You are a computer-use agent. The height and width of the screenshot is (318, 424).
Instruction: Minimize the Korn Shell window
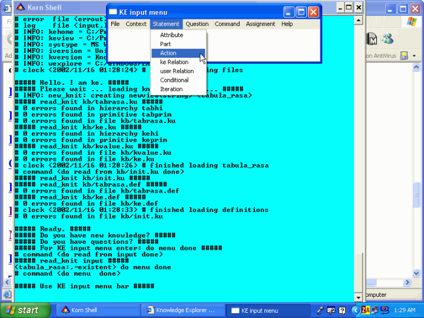(x=340, y=8)
